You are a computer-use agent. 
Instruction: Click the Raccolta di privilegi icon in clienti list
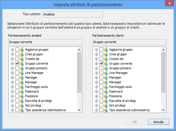(x=106, y=101)
